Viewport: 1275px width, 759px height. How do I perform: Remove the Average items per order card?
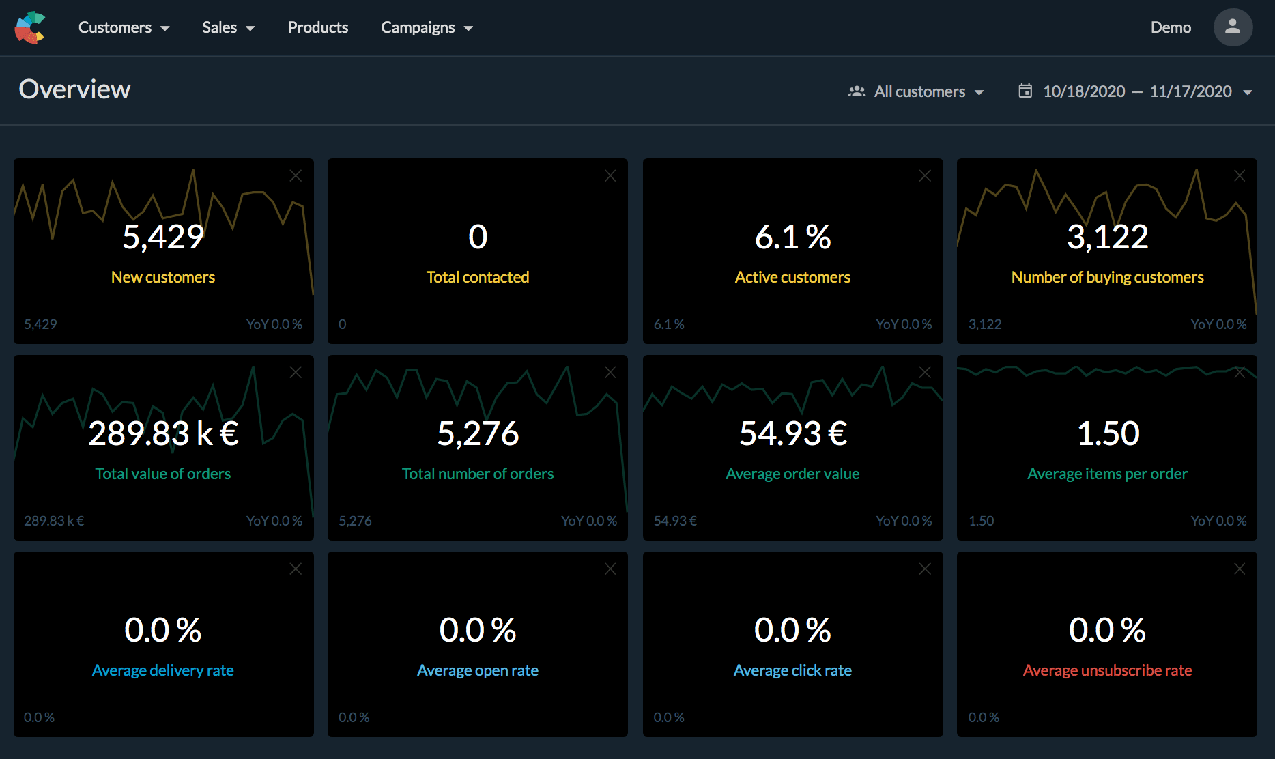1240,373
